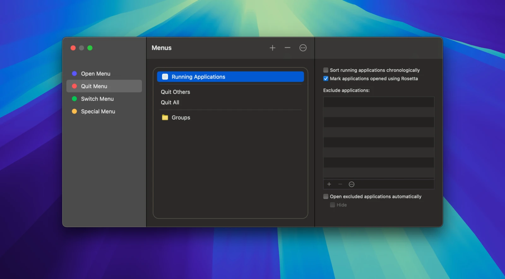Click the plus icon in Menus header
Image resolution: width=505 pixels, height=279 pixels.
272,48
